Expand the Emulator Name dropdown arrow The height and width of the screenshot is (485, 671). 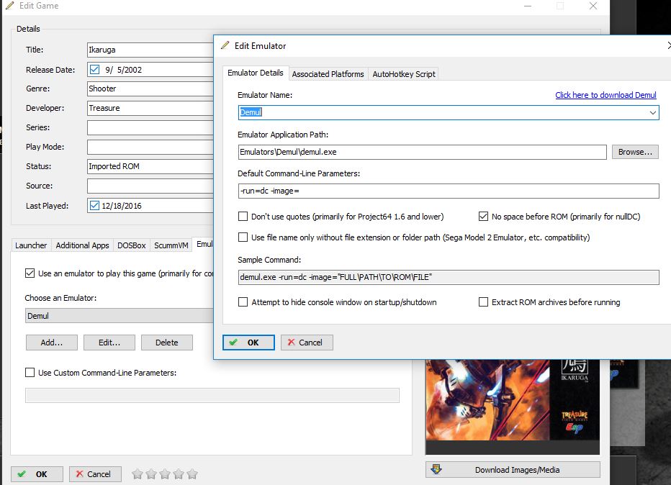coord(652,112)
